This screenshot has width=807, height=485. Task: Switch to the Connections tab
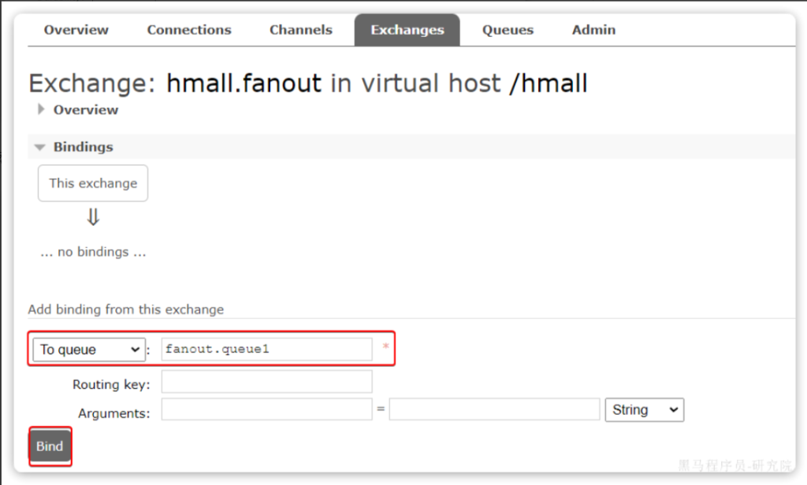coord(189,30)
